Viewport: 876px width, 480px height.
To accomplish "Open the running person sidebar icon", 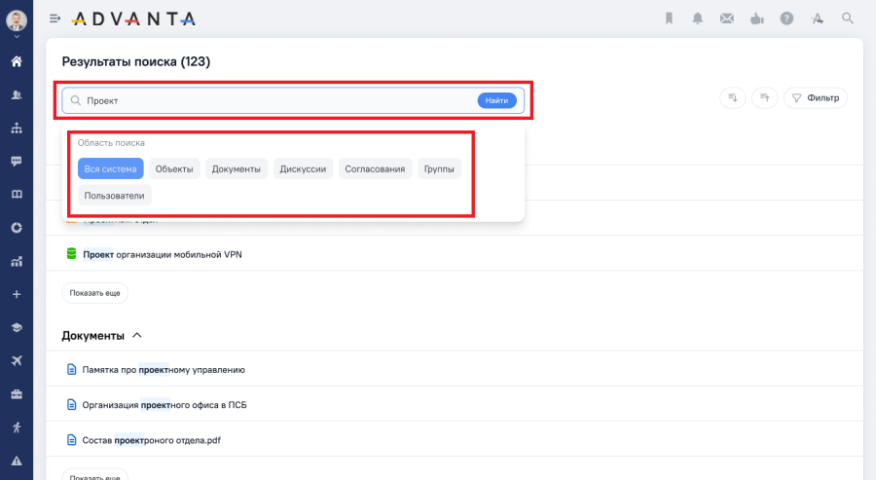I will [17, 427].
